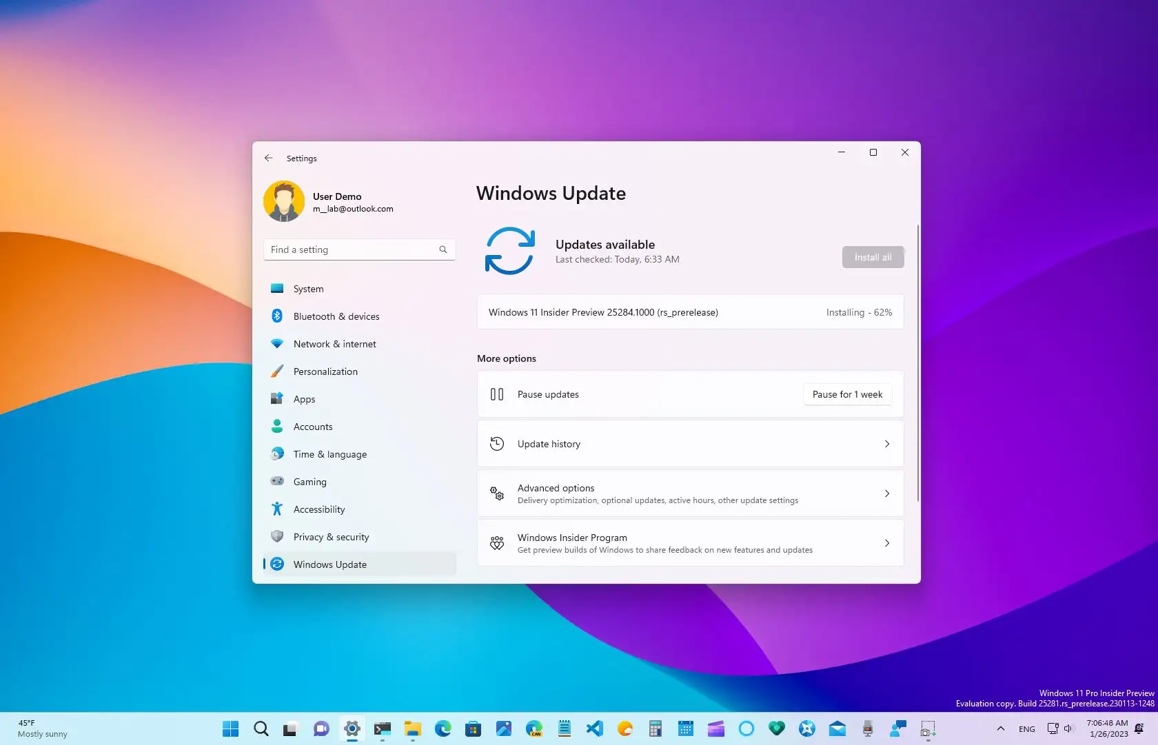
Task: Open taskbar Search
Action: coord(261,728)
